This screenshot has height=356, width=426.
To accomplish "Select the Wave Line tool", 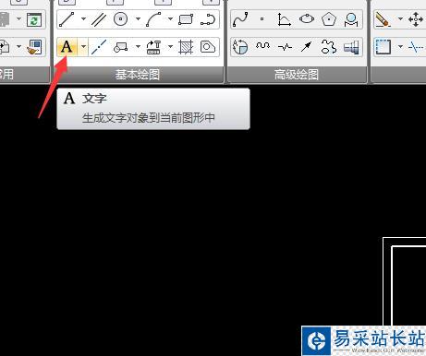I will click(x=262, y=46).
